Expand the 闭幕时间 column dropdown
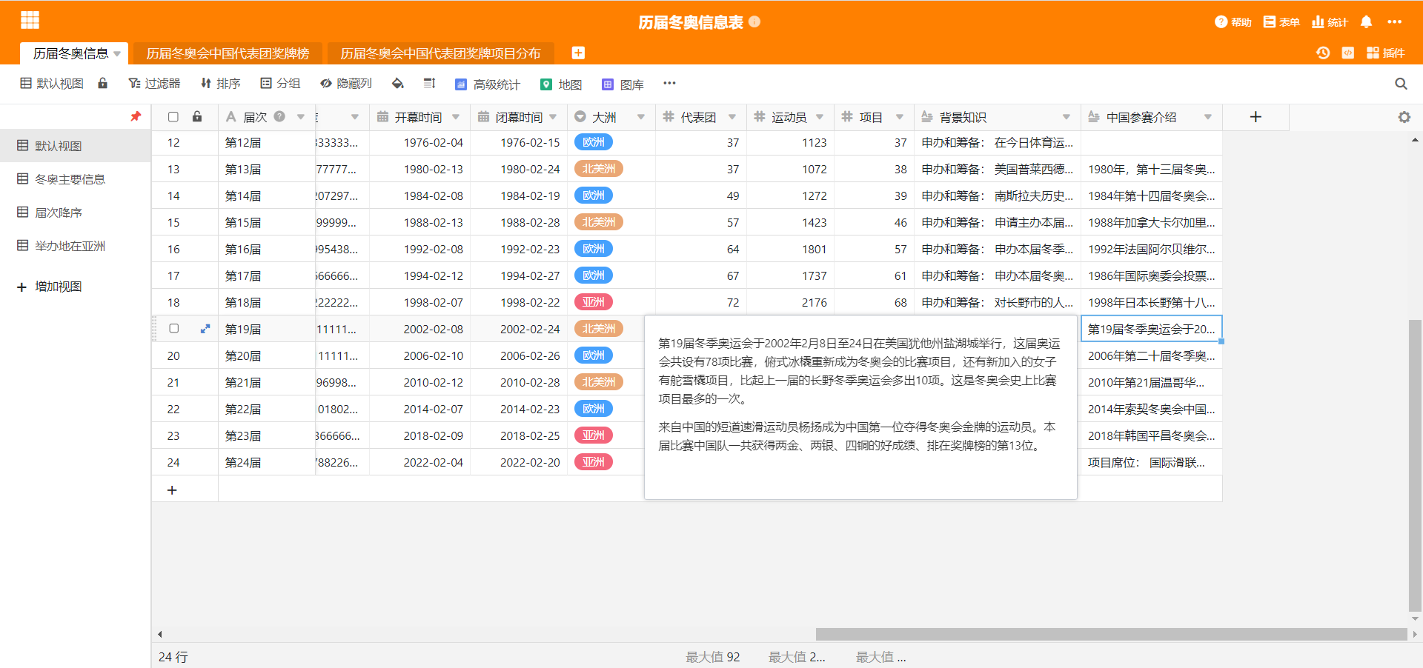Image resolution: width=1423 pixels, height=668 pixels. 553,117
